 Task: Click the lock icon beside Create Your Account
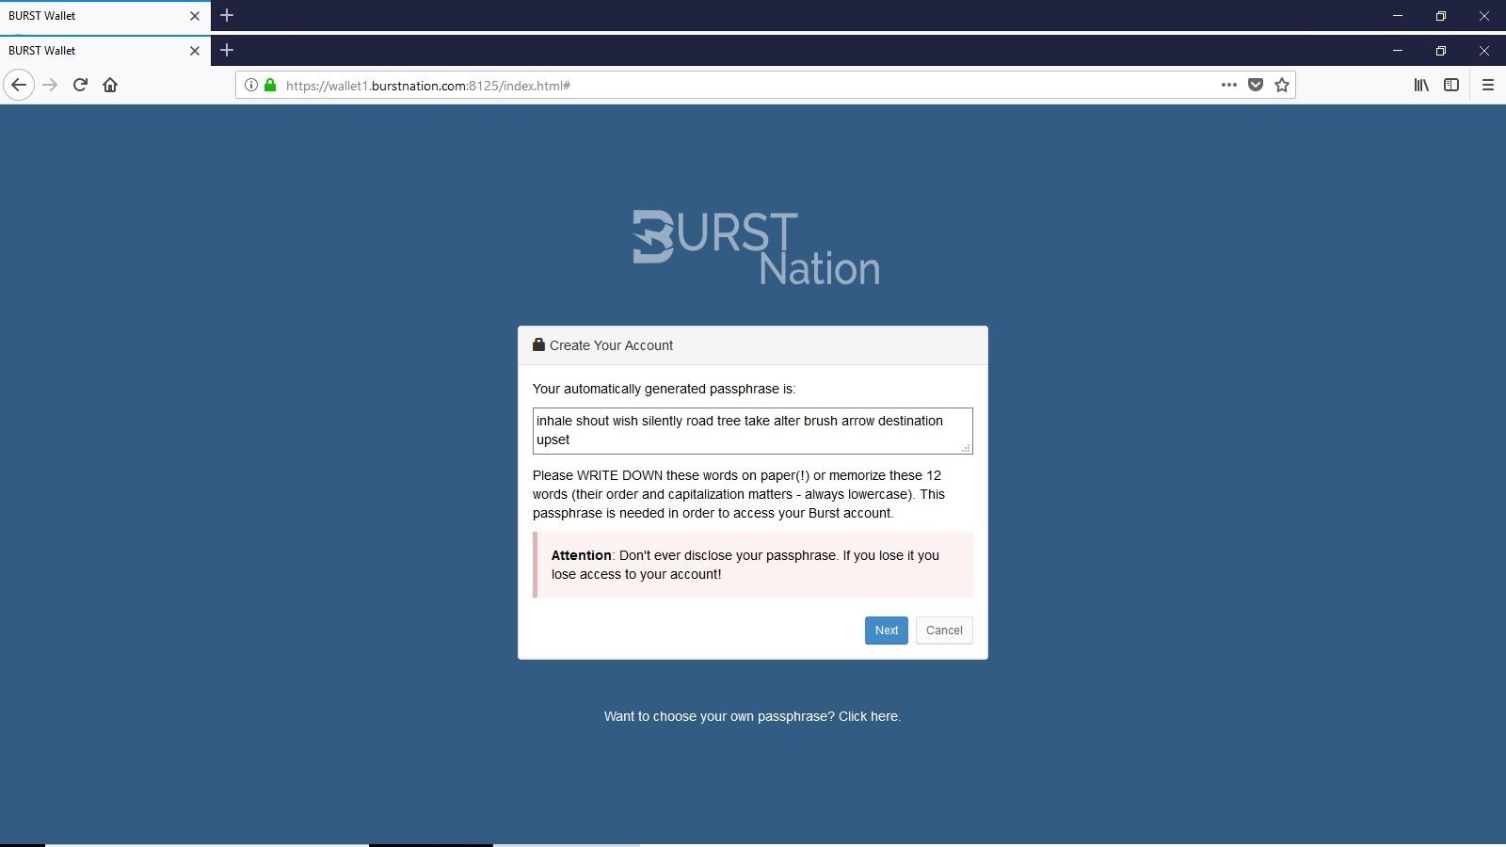pyautogui.click(x=539, y=344)
